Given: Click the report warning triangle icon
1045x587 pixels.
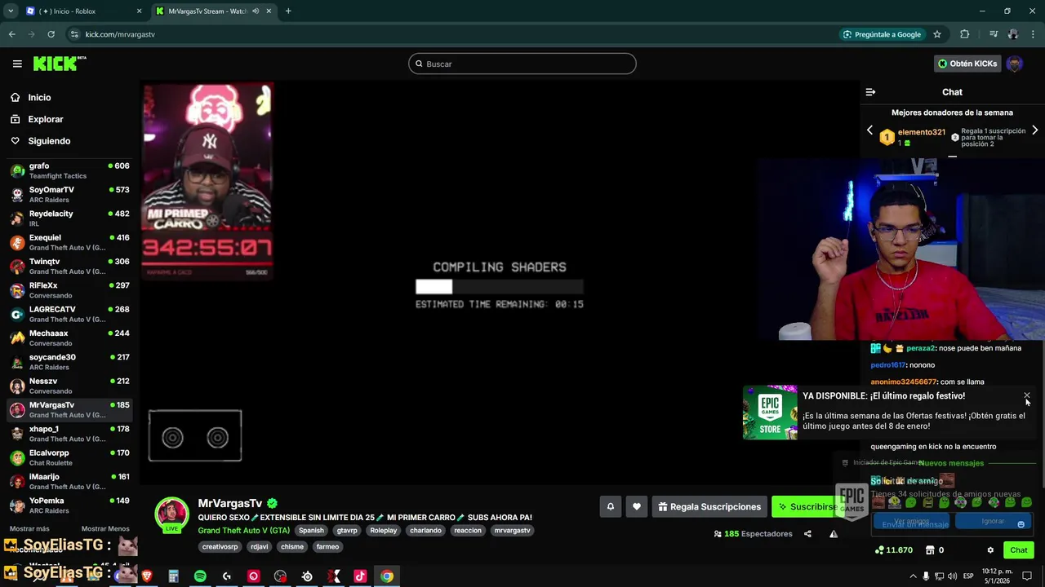Looking at the screenshot, I should [834, 534].
